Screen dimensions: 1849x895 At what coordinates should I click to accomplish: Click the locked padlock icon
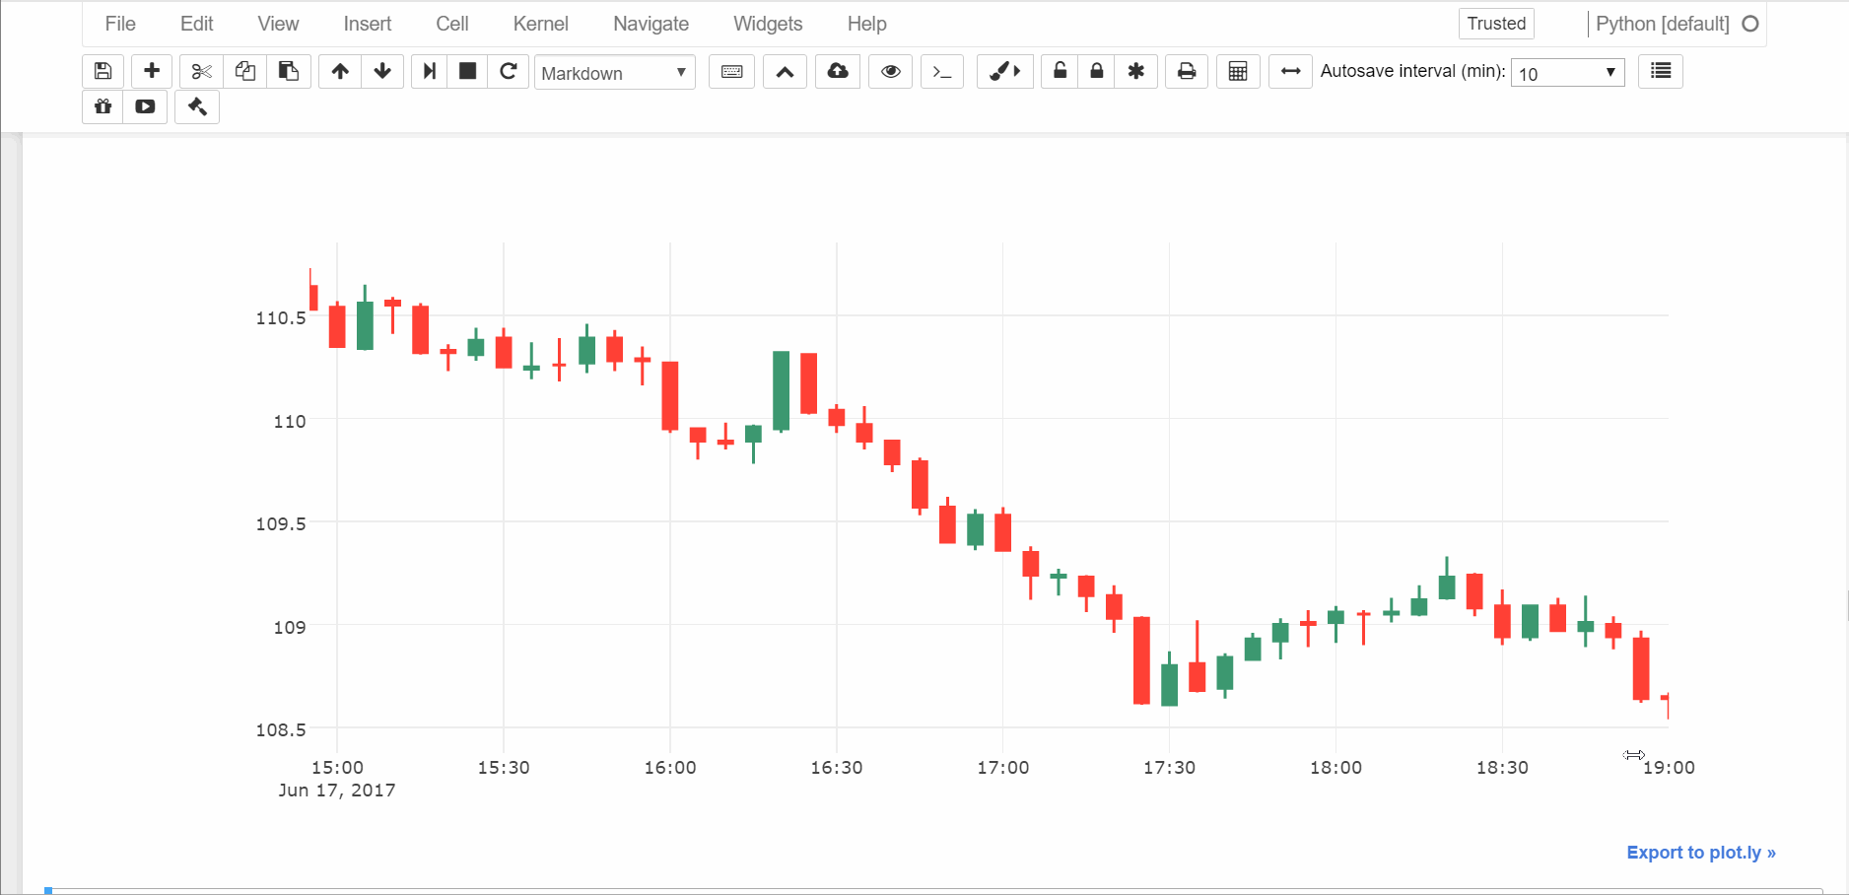pyautogui.click(x=1096, y=71)
